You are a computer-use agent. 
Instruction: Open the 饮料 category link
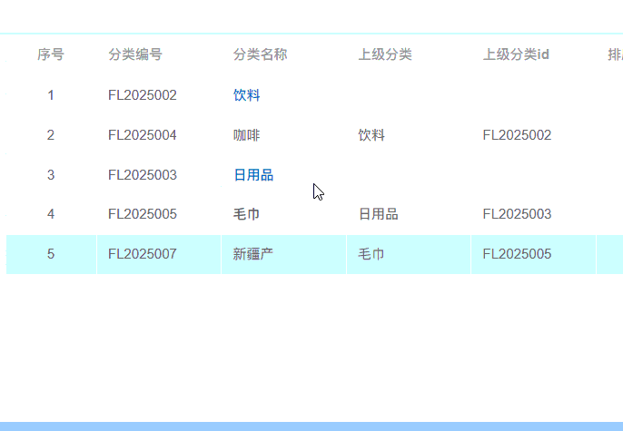point(246,95)
